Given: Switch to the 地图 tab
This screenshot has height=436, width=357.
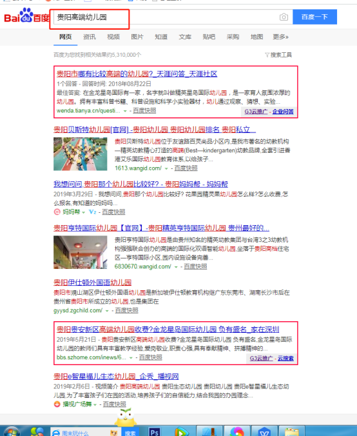Looking at the screenshot, I should (256, 37).
